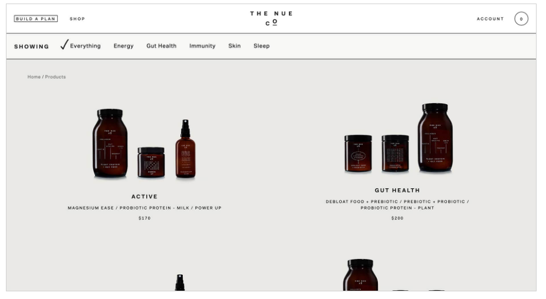Image resolution: width=546 pixels, height=299 pixels.
Task: Open the Gut Health bundle product image
Action: tap(399, 138)
